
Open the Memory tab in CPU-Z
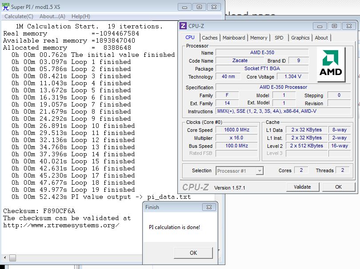(x=259, y=38)
